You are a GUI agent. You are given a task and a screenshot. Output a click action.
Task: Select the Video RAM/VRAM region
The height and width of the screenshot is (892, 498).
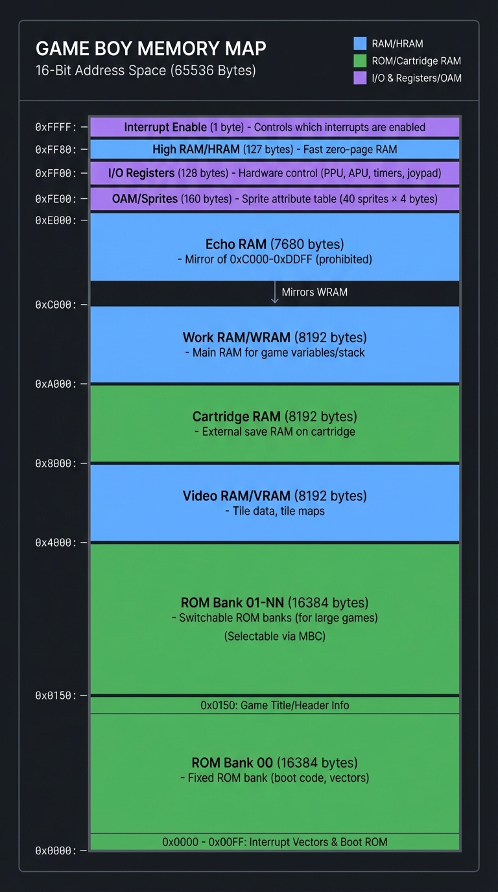click(x=274, y=502)
